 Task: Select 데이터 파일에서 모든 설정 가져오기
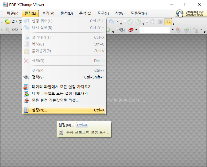(x=64, y=87)
